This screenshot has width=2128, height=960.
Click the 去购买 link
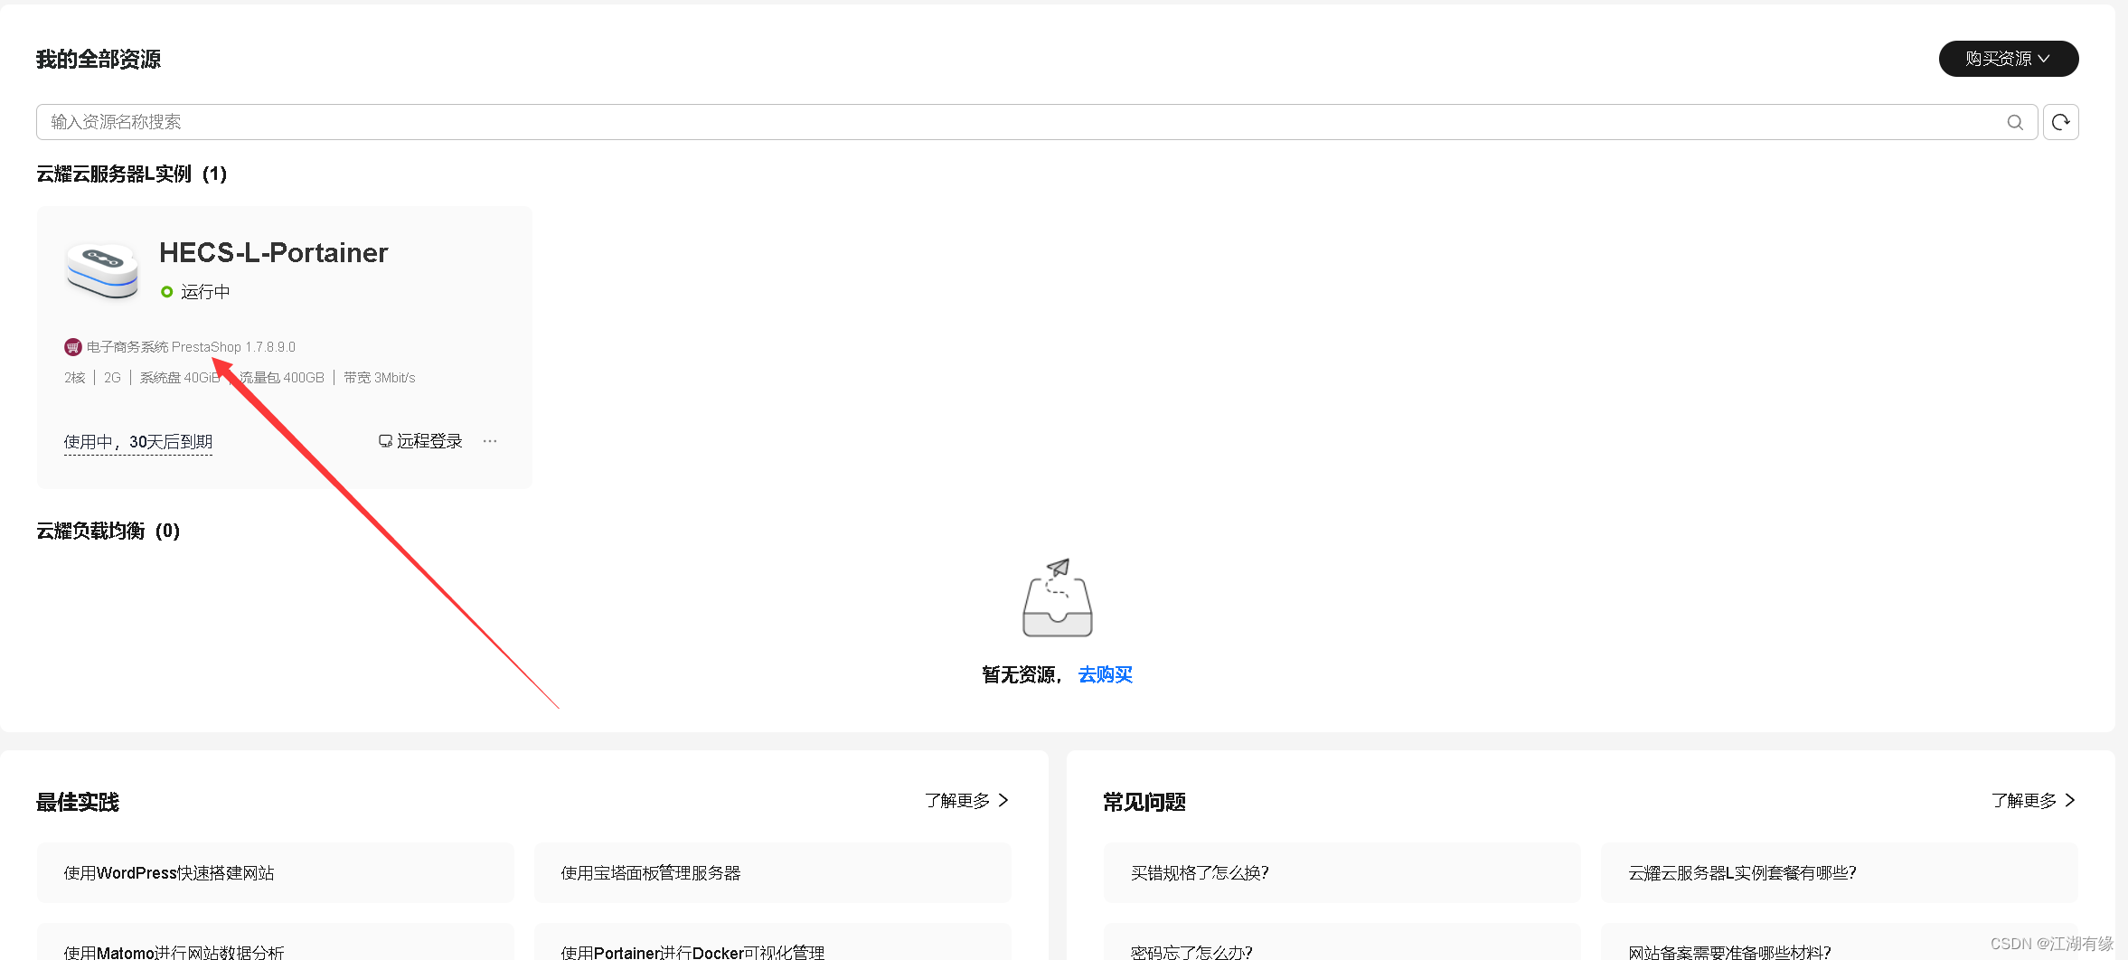1104,674
